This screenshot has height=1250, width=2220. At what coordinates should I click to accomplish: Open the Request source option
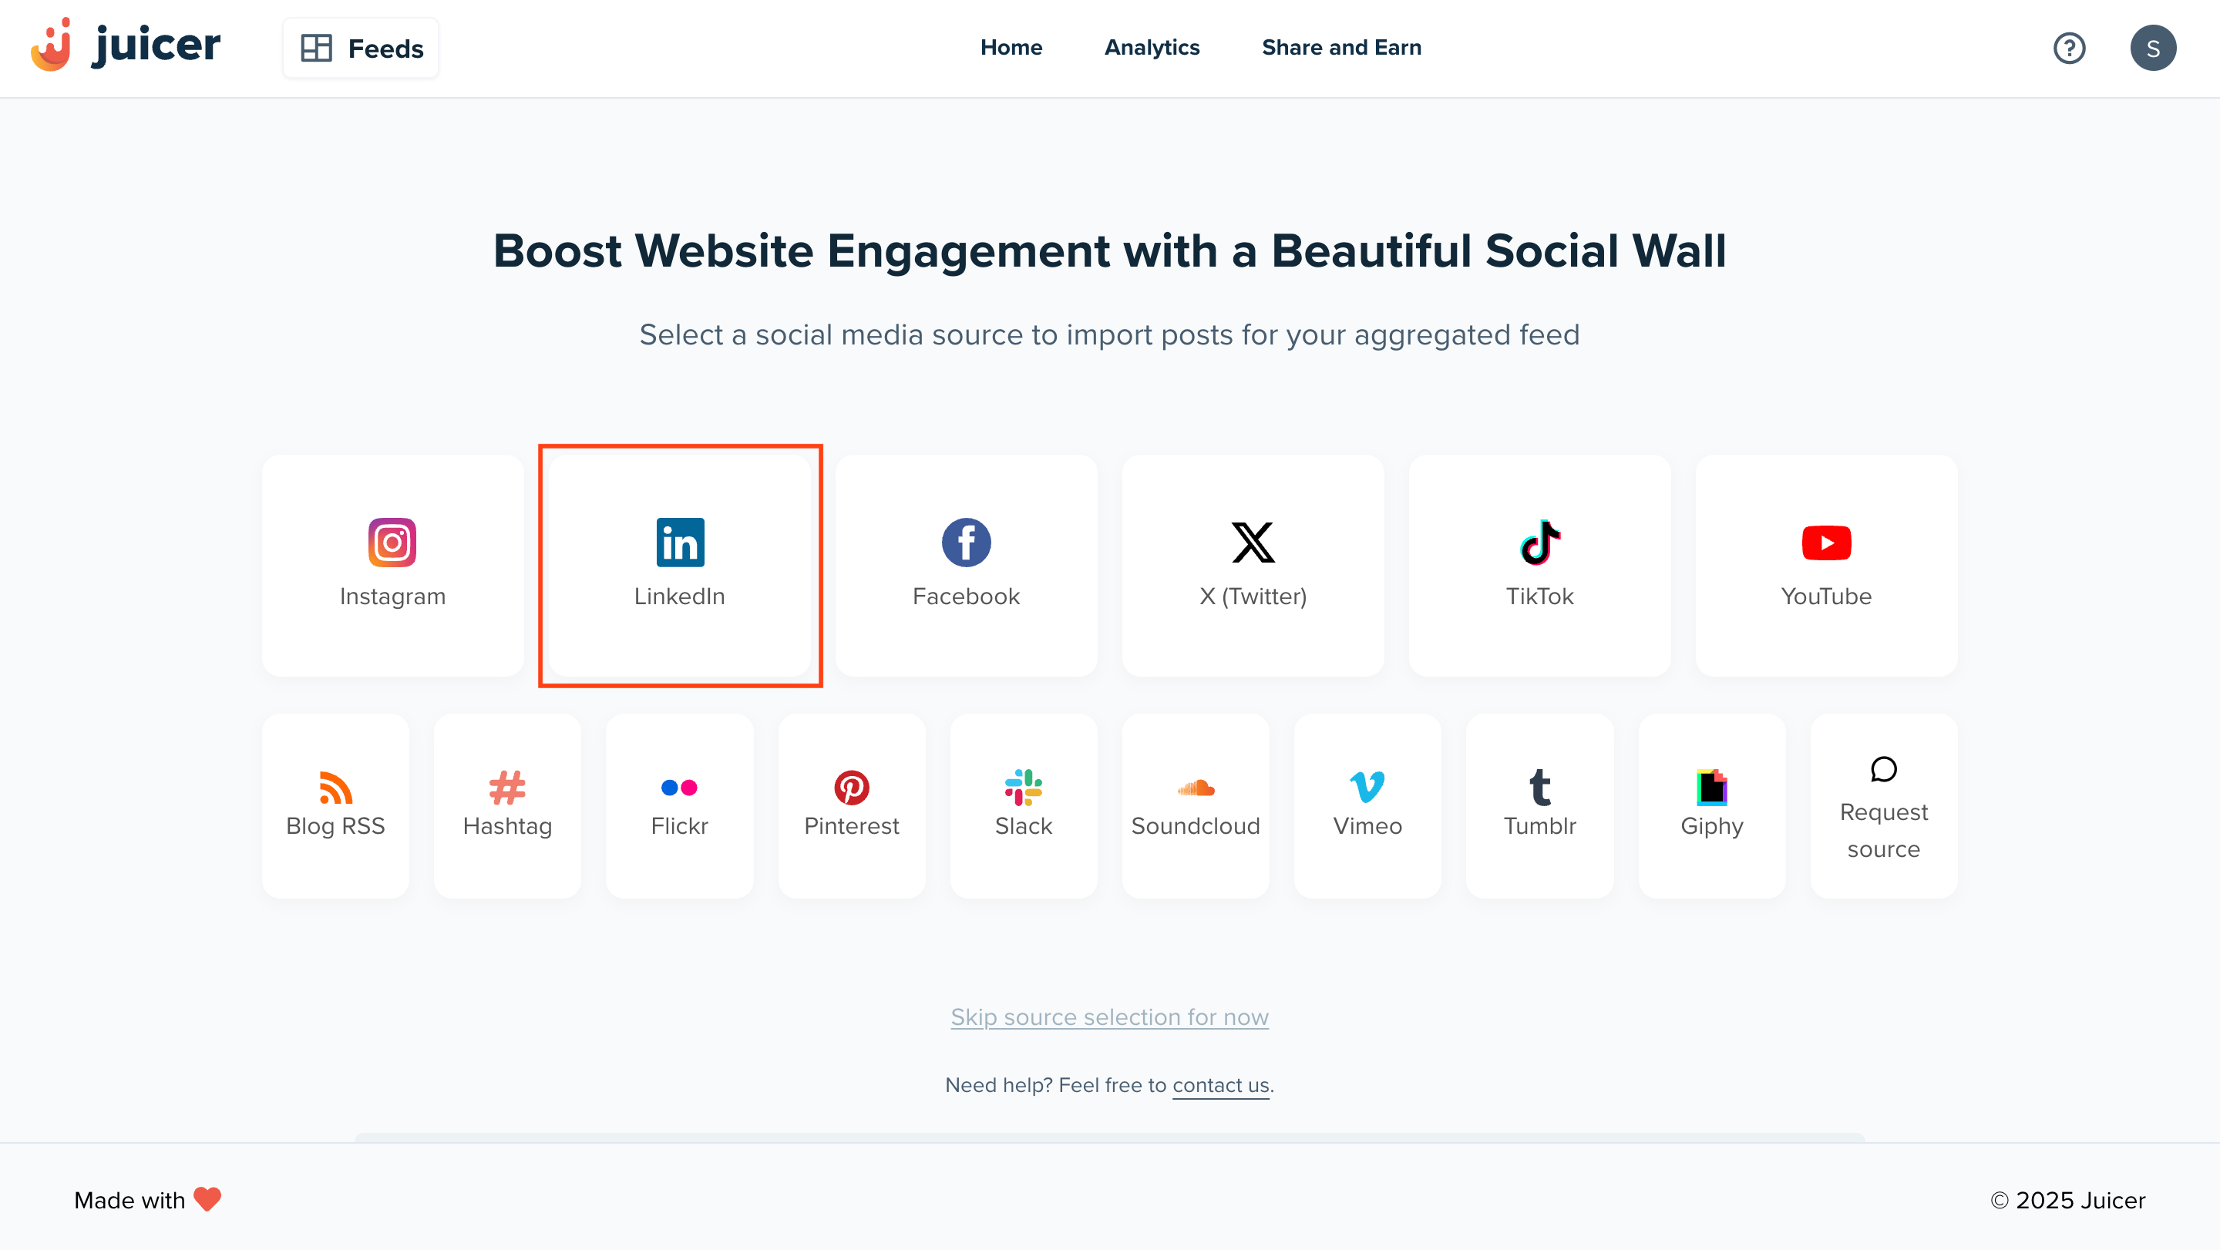(1884, 805)
